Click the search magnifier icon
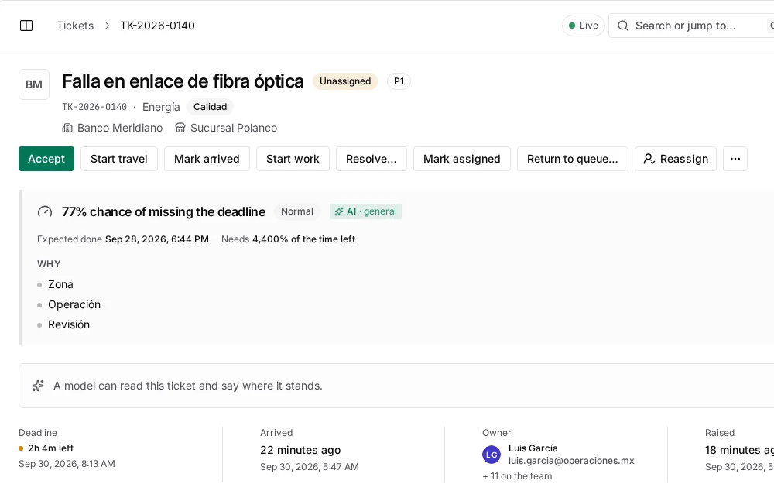Image resolution: width=774 pixels, height=484 pixels. (x=623, y=26)
